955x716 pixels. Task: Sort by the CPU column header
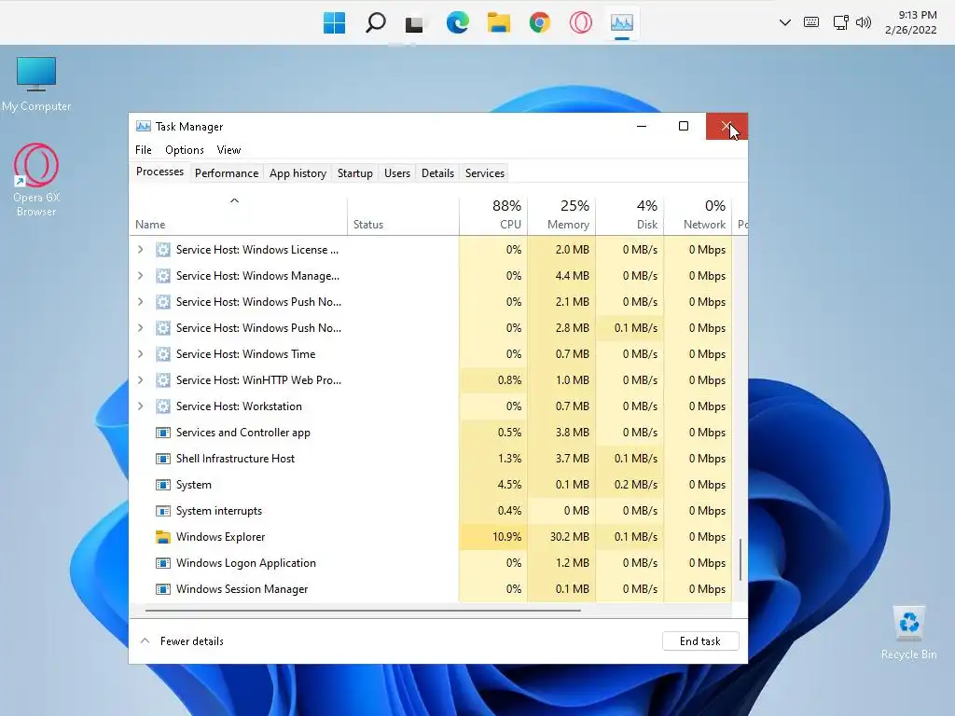[x=493, y=215]
